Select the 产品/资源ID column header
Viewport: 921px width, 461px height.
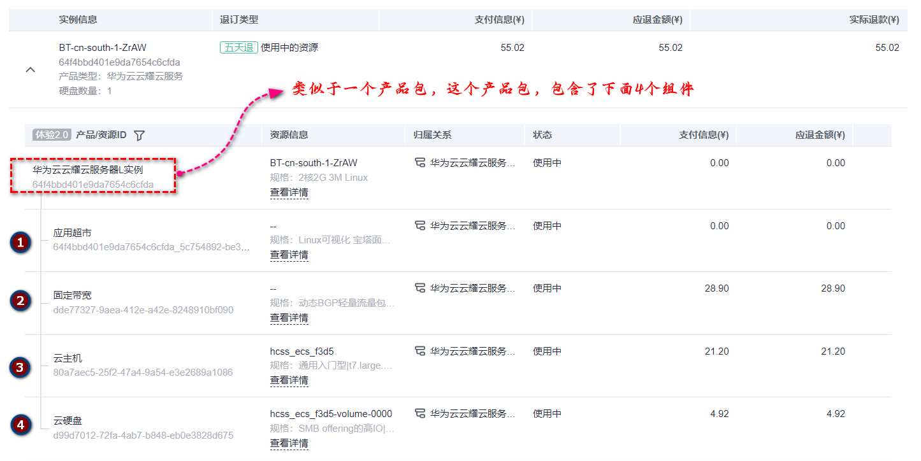(101, 135)
